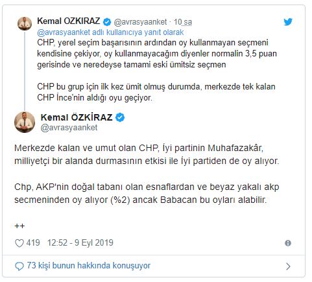Image resolution: width=312 pixels, height=282 pixels.
Task: Open the large profile avatar of Kemal ÖZKİRAZ
Action: [25, 123]
